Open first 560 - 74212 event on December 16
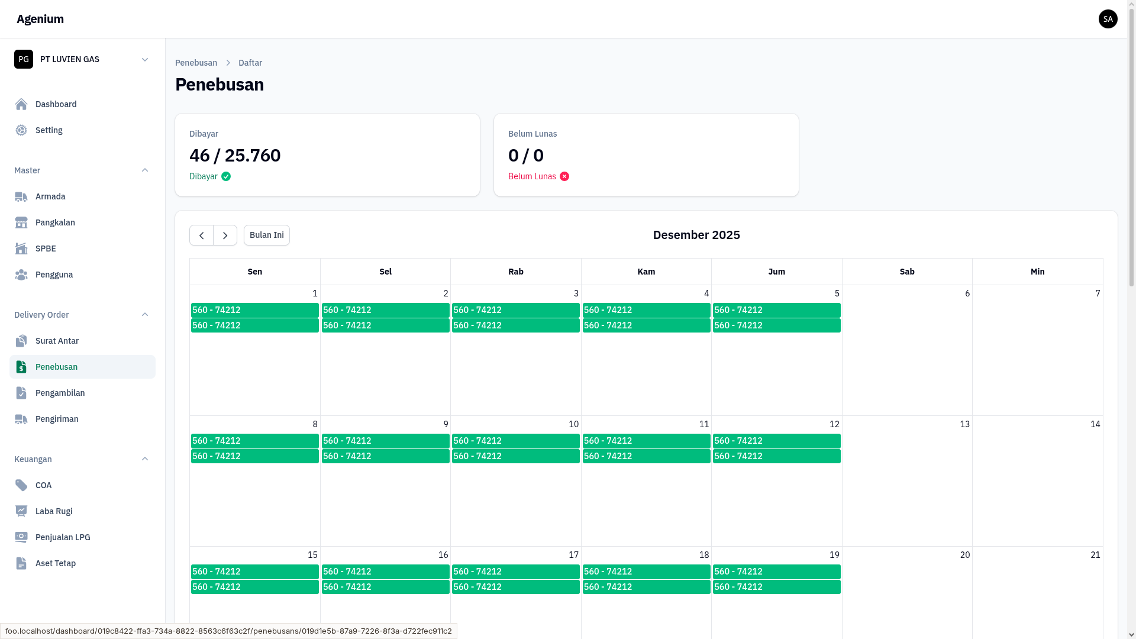The height and width of the screenshot is (639, 1136). coord(386,572)
